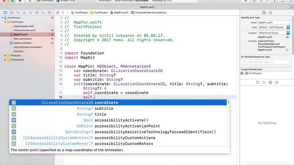
Task: Open Info.plist in navigator
Action: click(18, 51)
